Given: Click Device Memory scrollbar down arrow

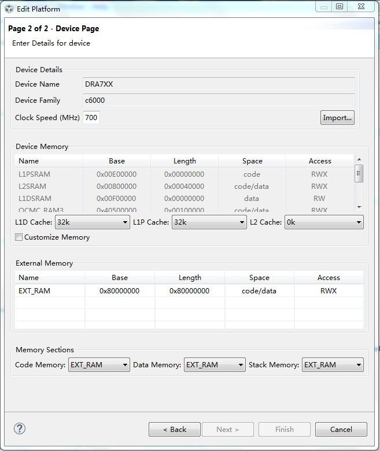Looking at the screenshot, I should point(359,207).
